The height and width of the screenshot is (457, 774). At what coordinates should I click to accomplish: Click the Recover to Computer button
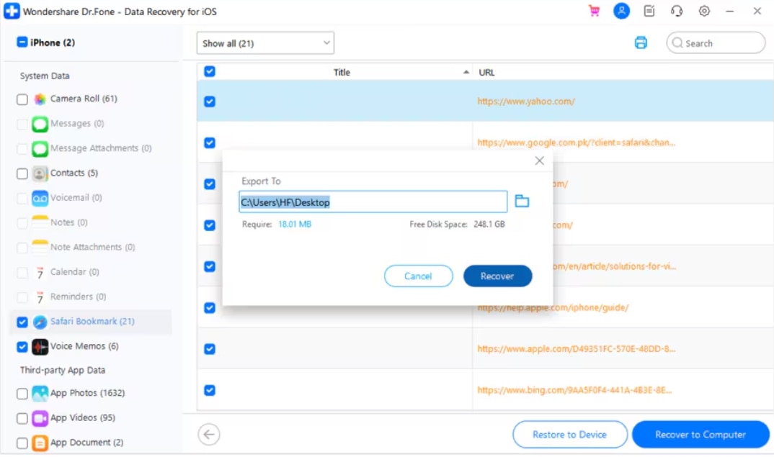point(700,435)
